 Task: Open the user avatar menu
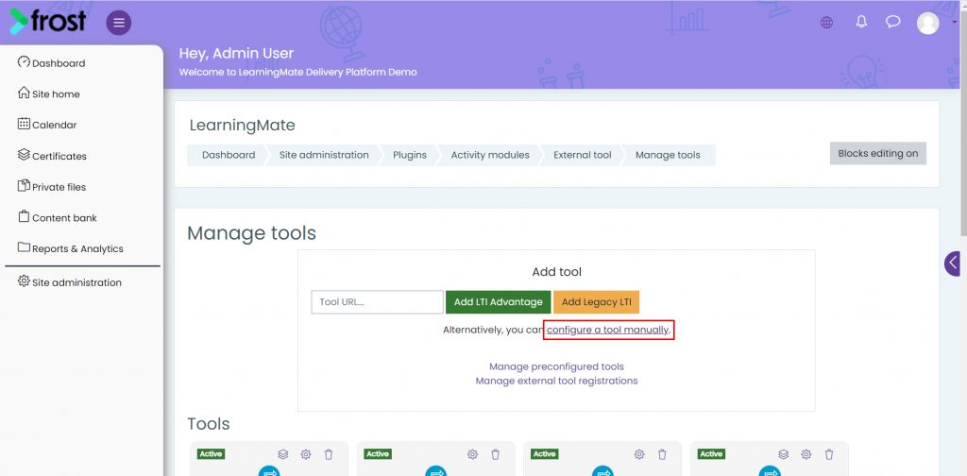[927, 24]
